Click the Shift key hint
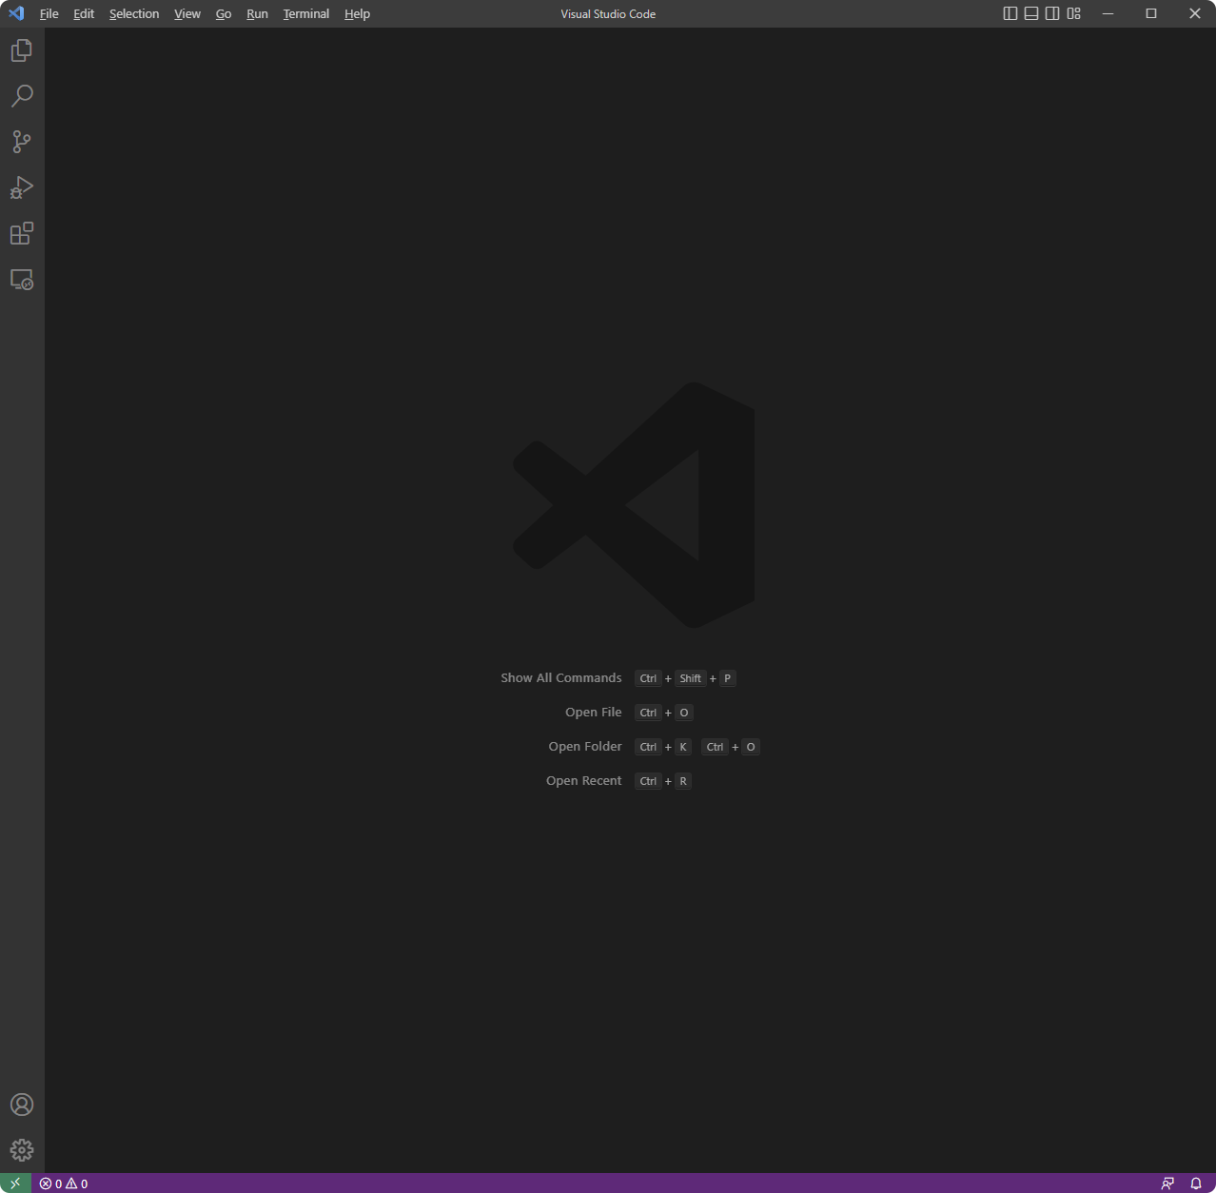Screen dimensions: 1216x1193 tap(691, 678)
